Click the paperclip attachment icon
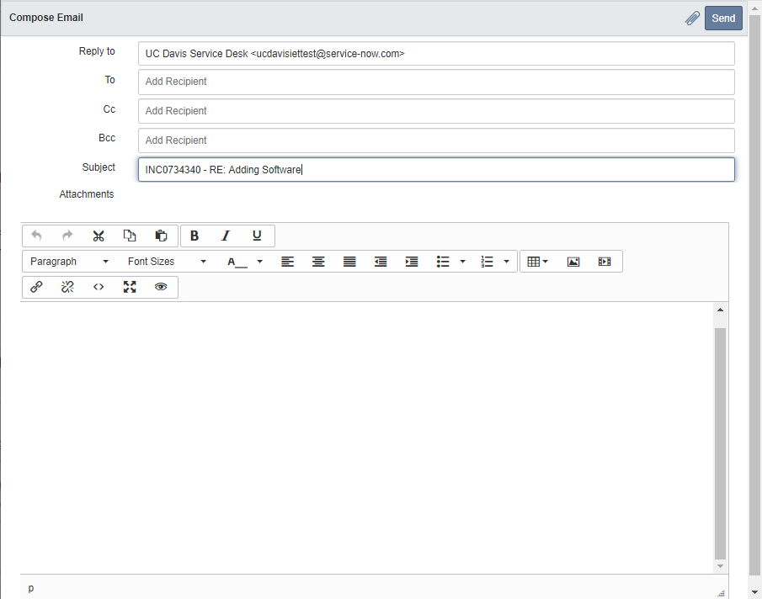This screenshot has width=762, height=599. pyautogui.click(x=692, y=18)
